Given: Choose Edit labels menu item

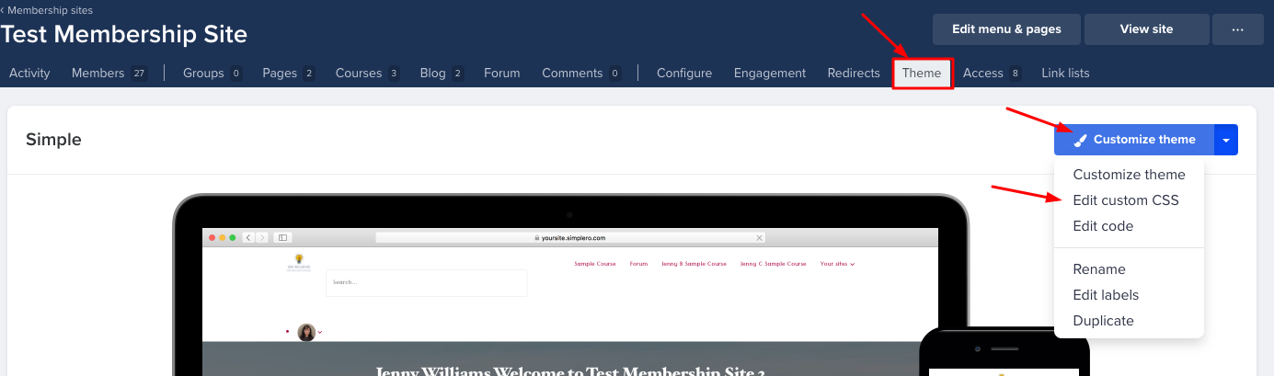Looking at the screenshot, I should pyautogui.click(x=1106, y=295).
